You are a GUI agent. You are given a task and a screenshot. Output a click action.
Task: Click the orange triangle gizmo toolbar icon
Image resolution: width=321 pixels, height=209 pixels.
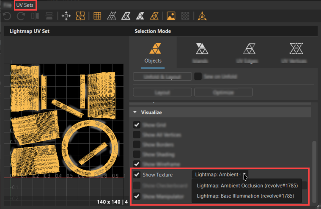(202, 16)
